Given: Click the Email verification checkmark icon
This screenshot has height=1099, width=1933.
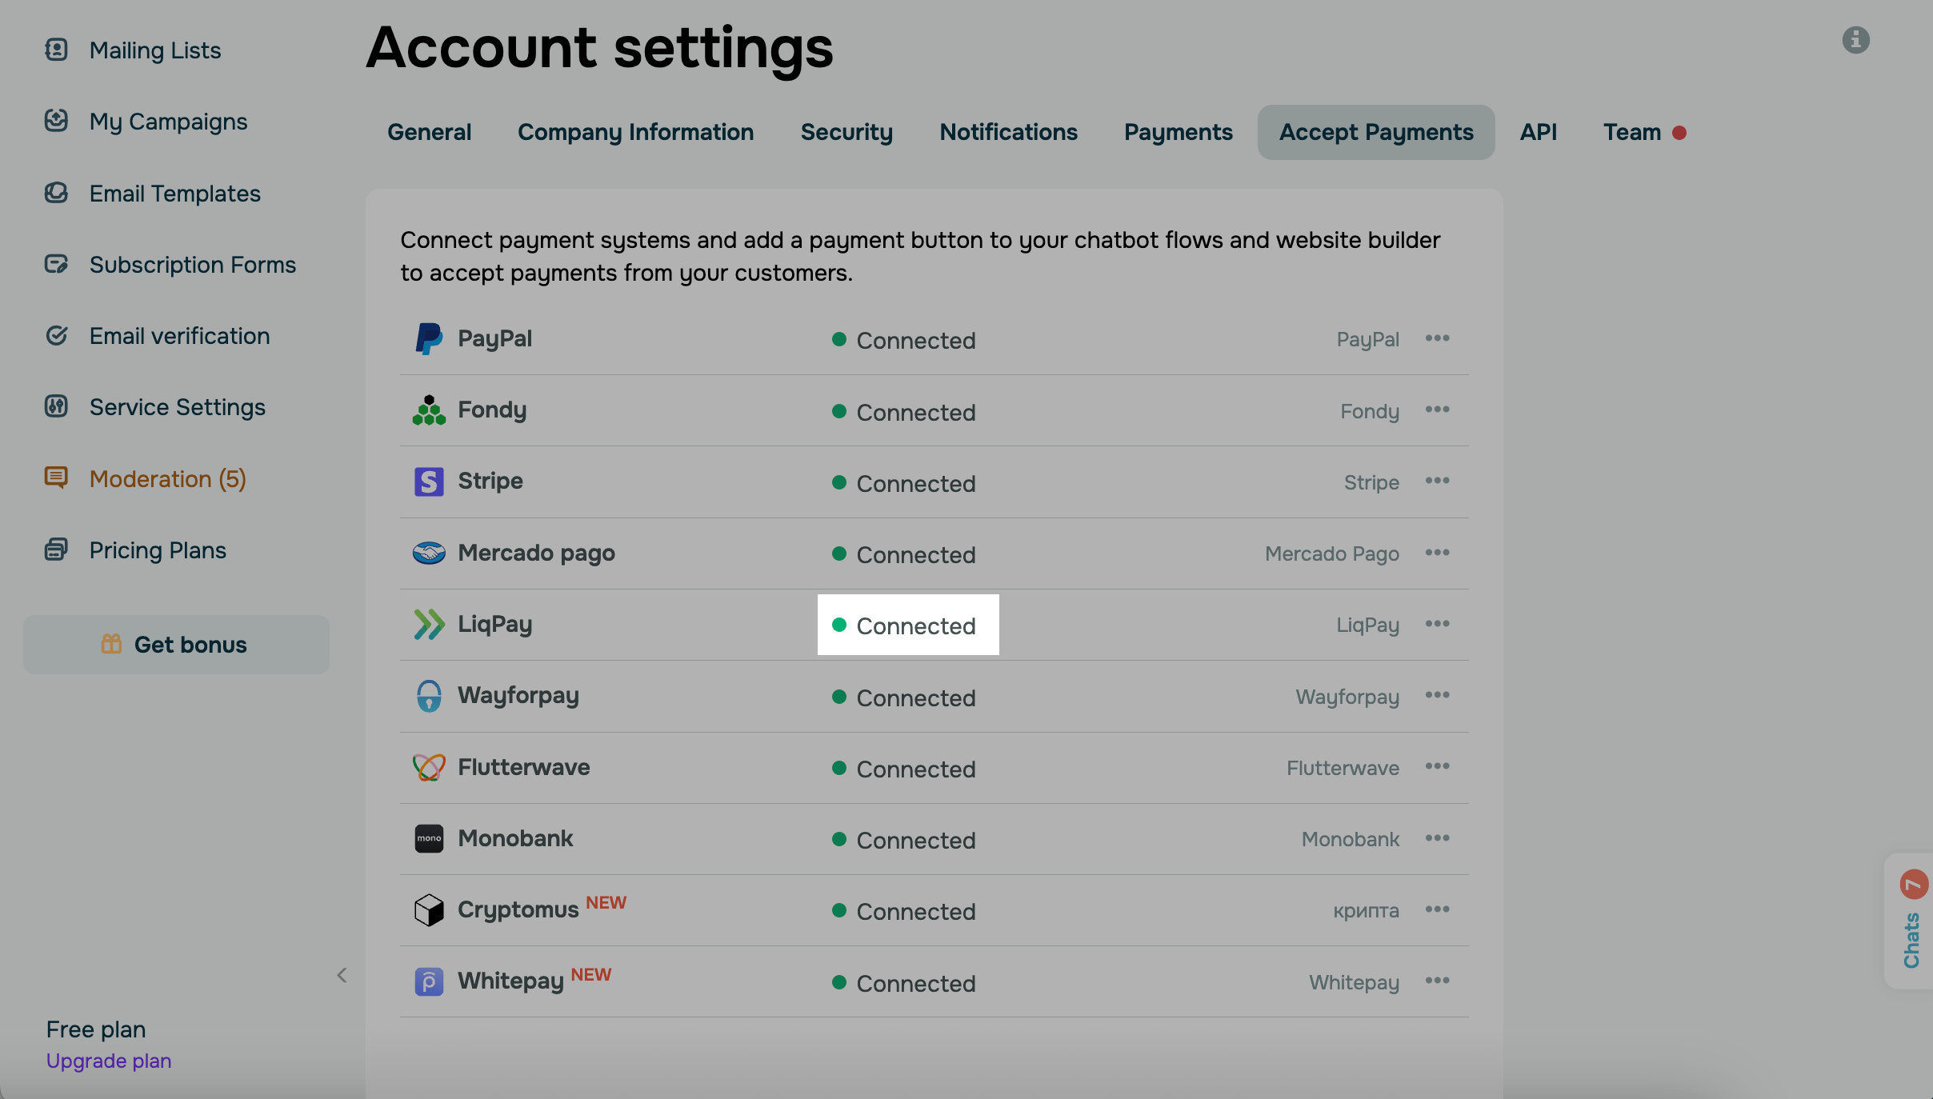Looking at the screenshot, I should [x=56, y=335].
